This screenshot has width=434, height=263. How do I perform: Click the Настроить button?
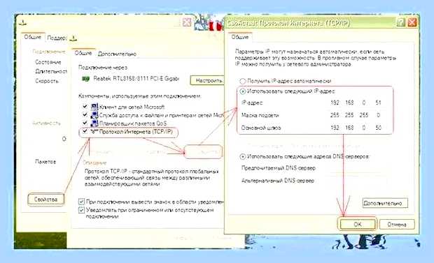pyautogui.click(x=208, y=81)
